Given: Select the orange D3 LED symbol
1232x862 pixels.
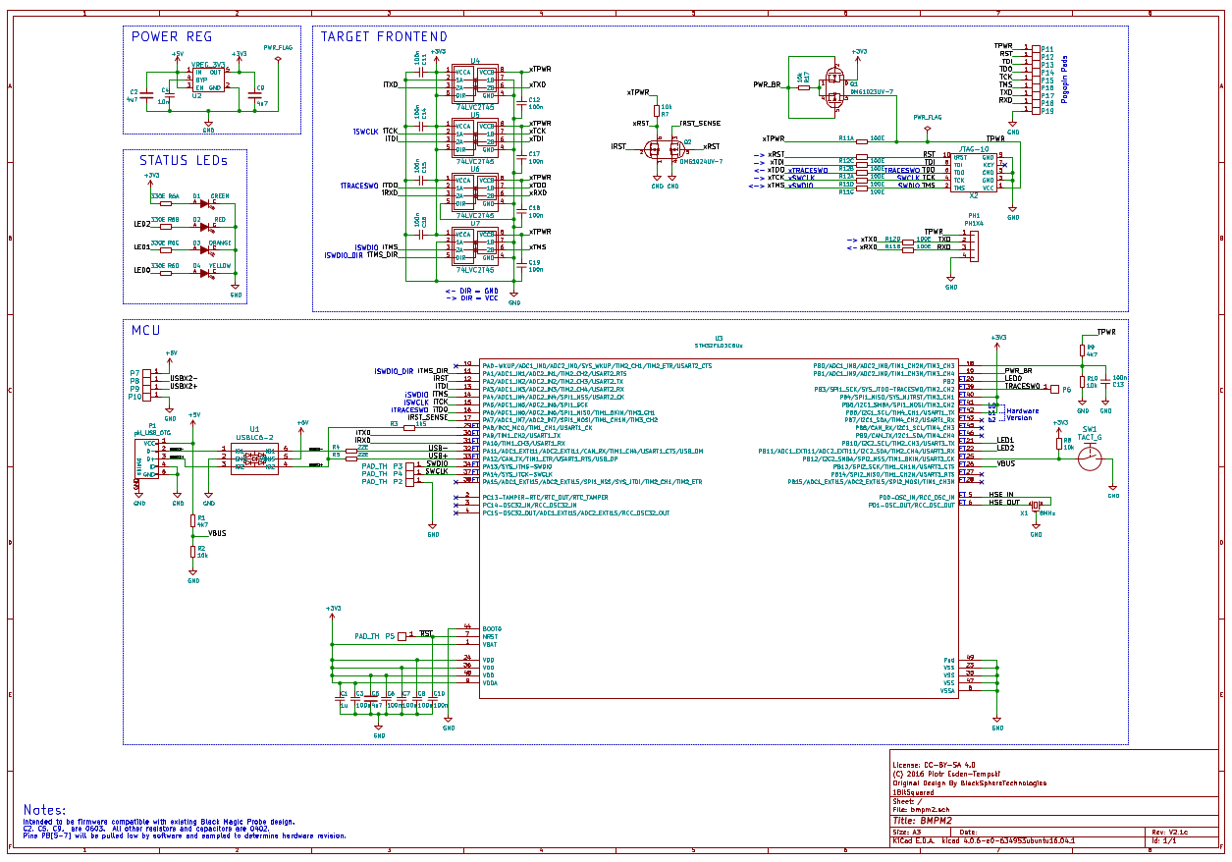Looking at the screenshot, I should click(x=205, y=249).
